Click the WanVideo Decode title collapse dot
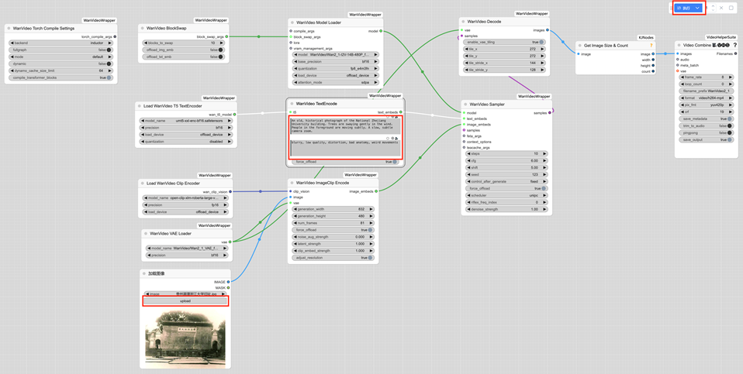743x374 pixels. point(464,22)
